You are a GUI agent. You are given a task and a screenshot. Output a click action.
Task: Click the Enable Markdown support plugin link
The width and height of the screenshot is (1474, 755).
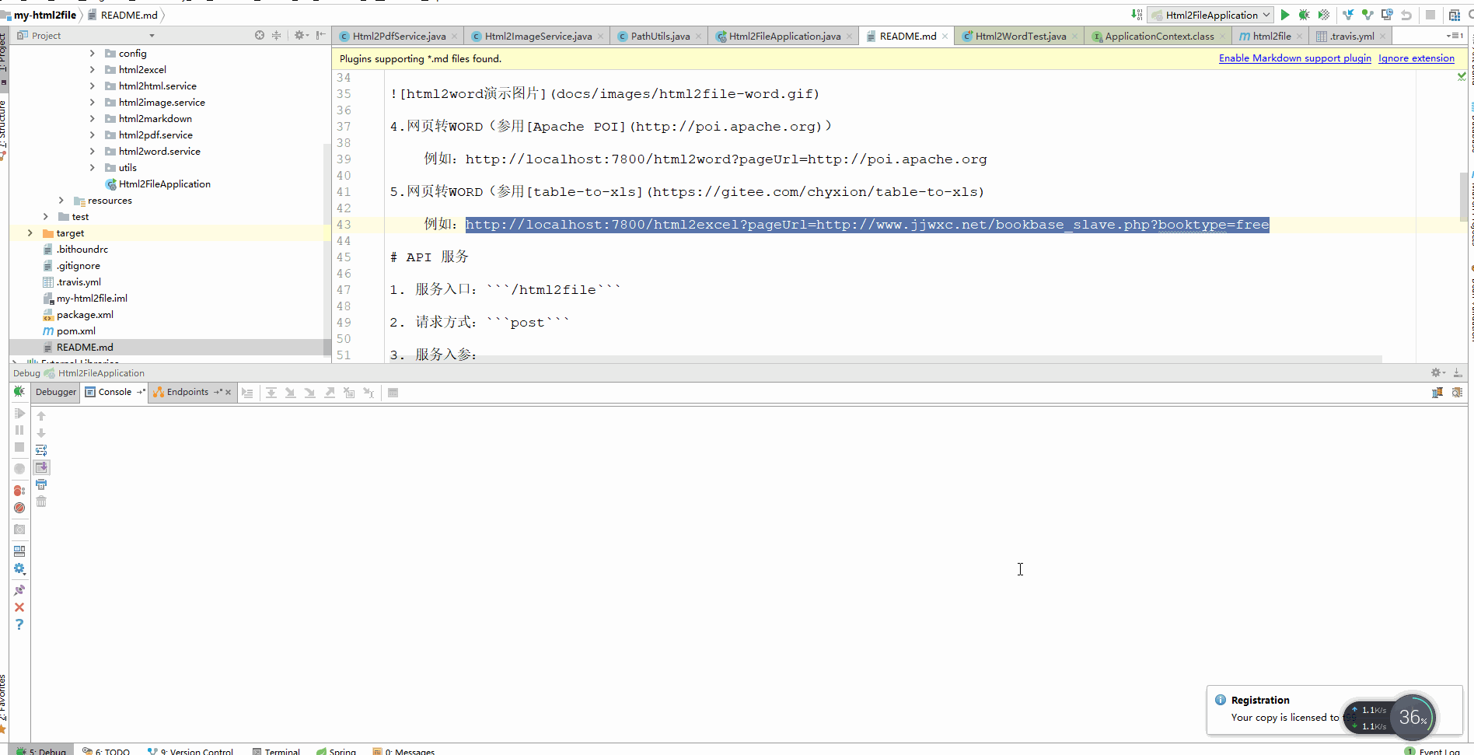(1294, 58)
